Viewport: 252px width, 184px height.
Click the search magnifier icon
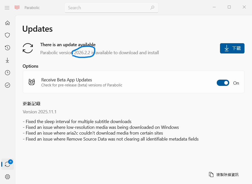[x=152, y=8]
